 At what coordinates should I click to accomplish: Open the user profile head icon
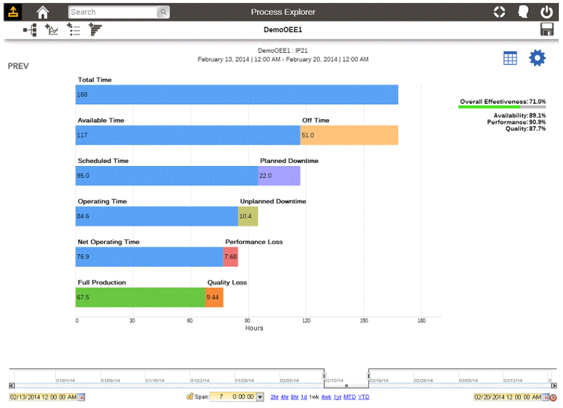click(523, 12)
